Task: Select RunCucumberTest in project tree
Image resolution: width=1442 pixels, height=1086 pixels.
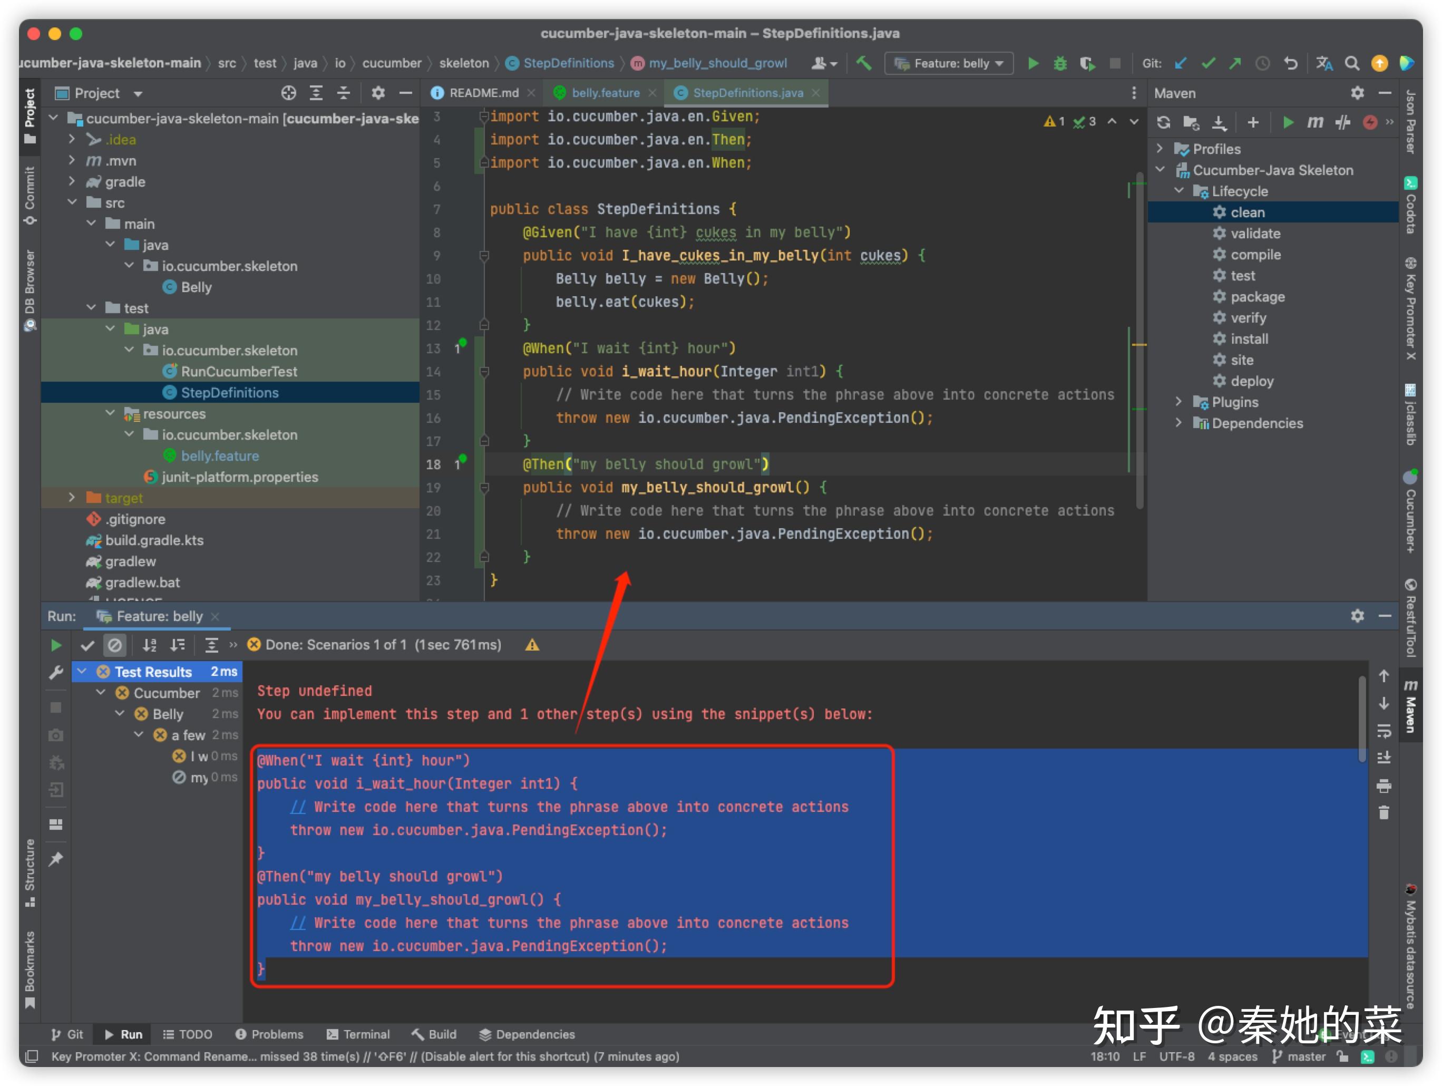Action: 239,371
